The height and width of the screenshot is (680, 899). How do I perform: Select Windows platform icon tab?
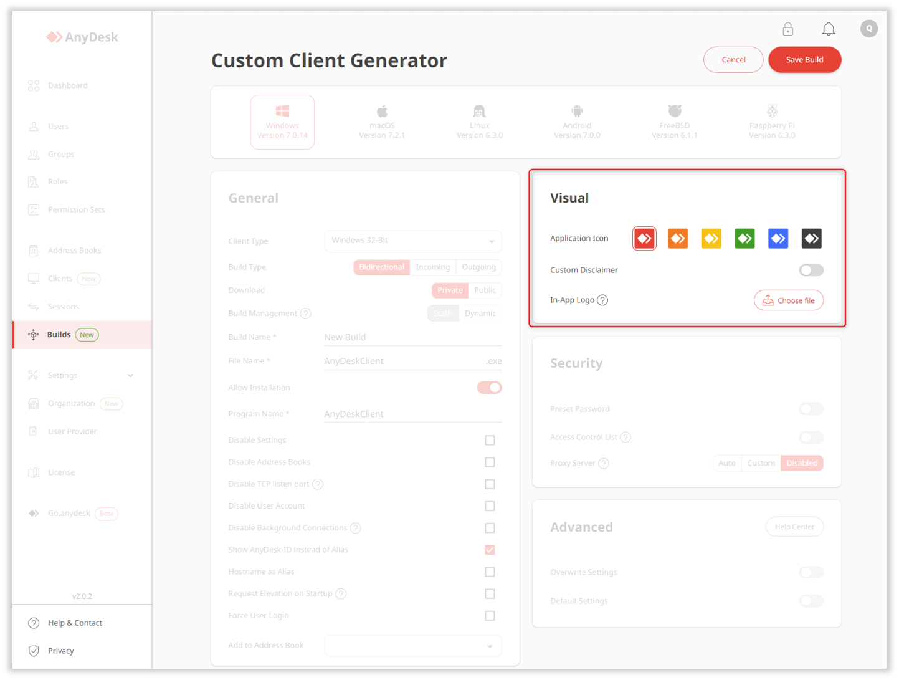282,122
